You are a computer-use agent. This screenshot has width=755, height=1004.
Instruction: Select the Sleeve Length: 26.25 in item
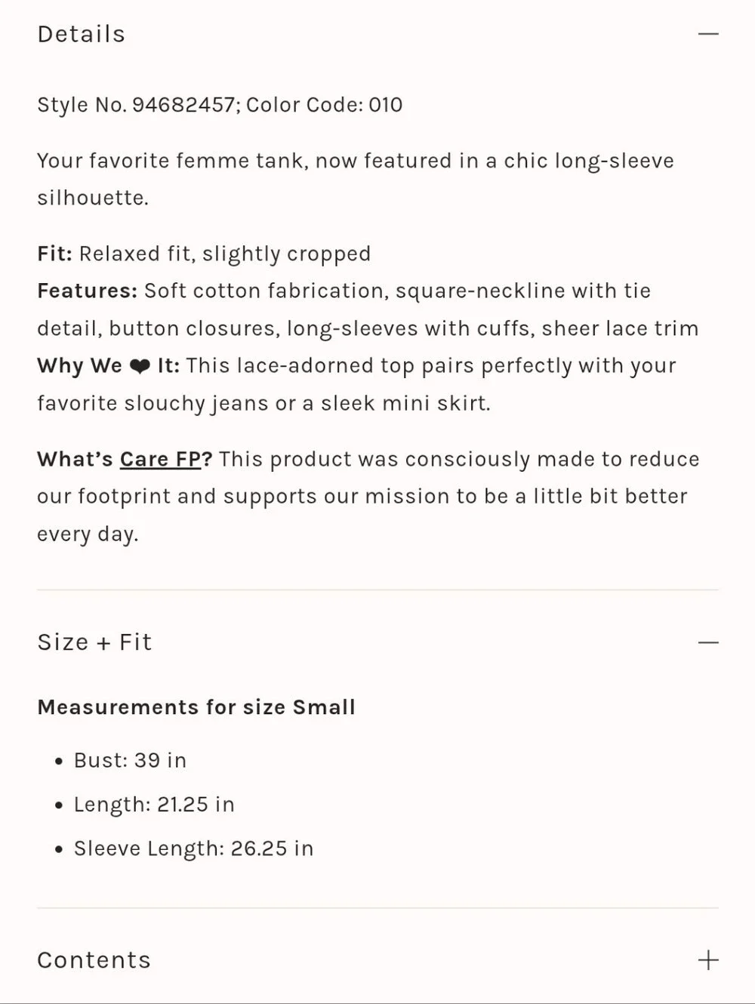[x=193, y=848]
